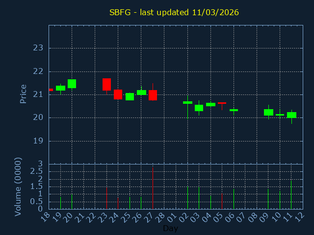
Task: Click the 2.5 volume tick label
Action: (37, 171)
